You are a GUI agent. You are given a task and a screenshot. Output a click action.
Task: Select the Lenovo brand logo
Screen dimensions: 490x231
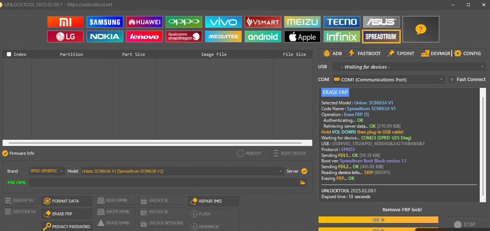(144, 36)
